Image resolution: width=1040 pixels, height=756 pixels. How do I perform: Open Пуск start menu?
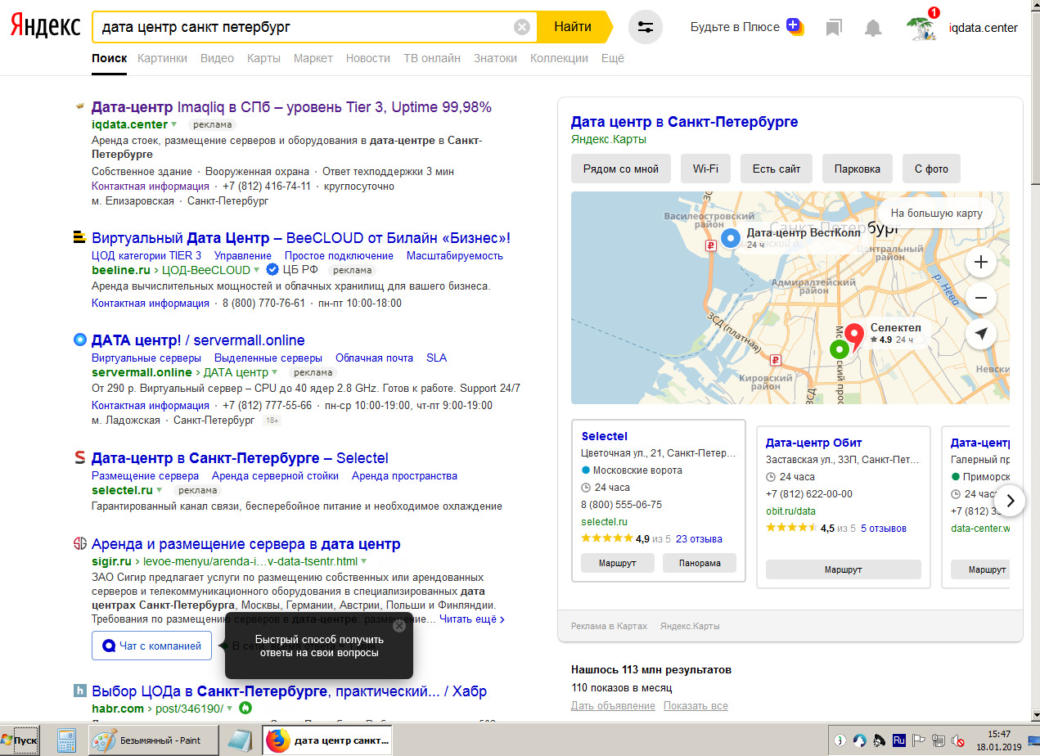click(20, 740)
